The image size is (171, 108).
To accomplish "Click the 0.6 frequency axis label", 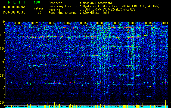I will pos(2,103).
